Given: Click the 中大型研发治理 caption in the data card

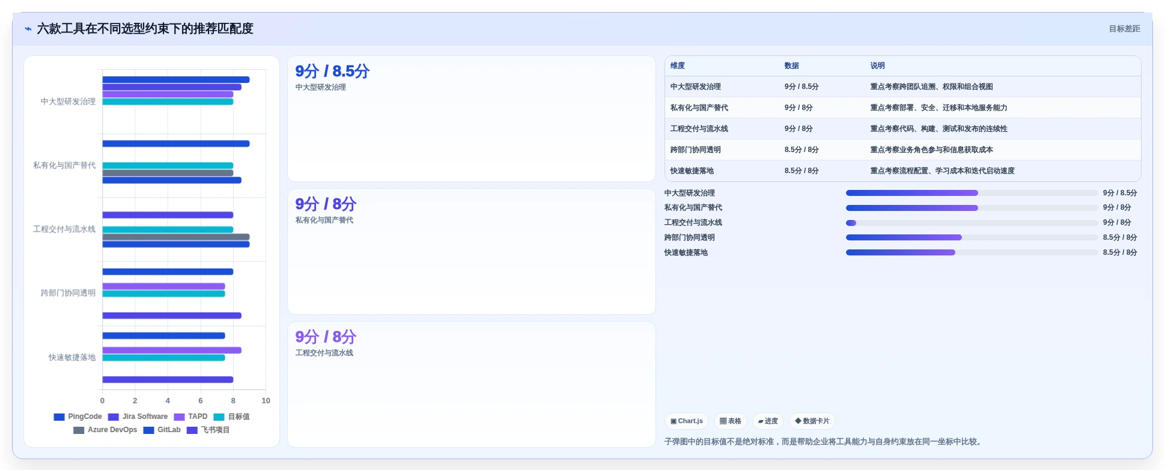Looking at the screenshot, I should (x=321, y=87).
